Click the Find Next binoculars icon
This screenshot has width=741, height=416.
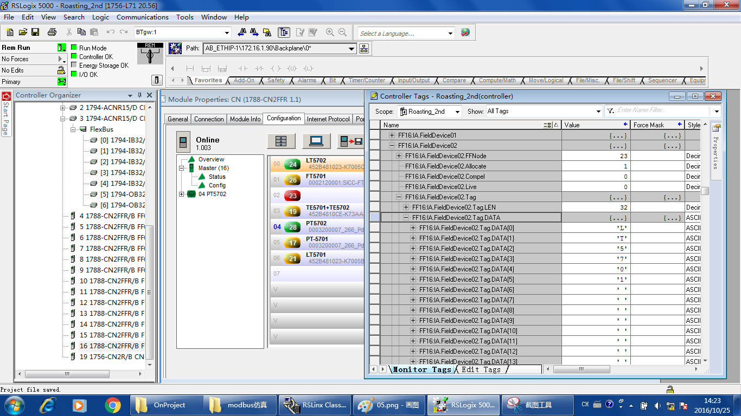pos(254,32)
